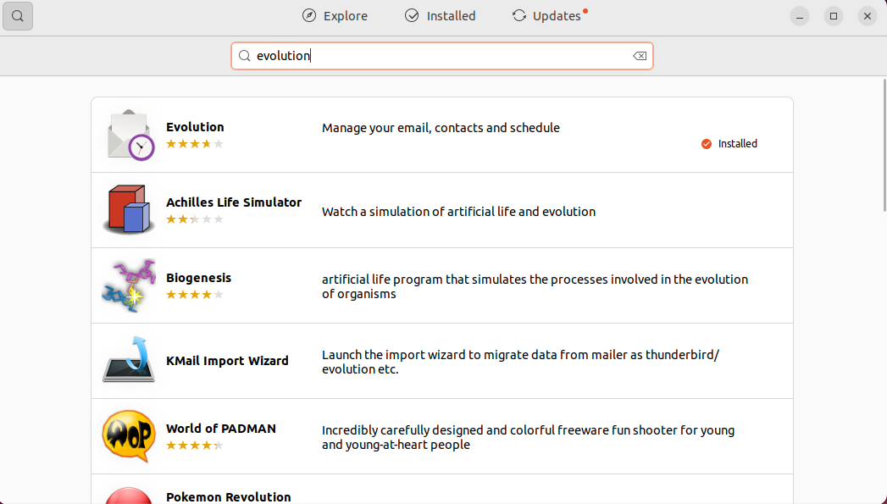Click the evolution search text field
This screenshot has width=887, height=504.
[442, 55]
